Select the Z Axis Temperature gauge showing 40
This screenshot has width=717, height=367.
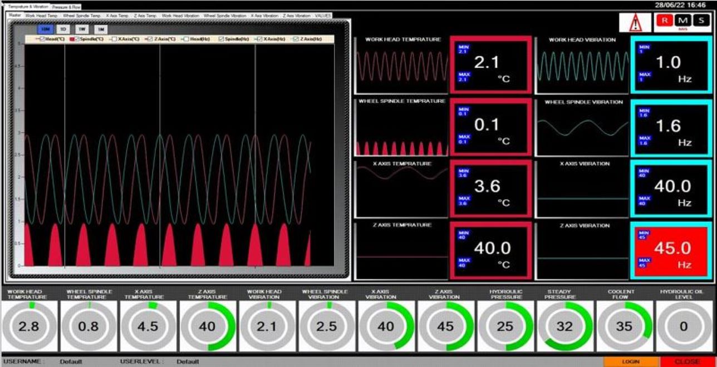click(x=207, y=326)
